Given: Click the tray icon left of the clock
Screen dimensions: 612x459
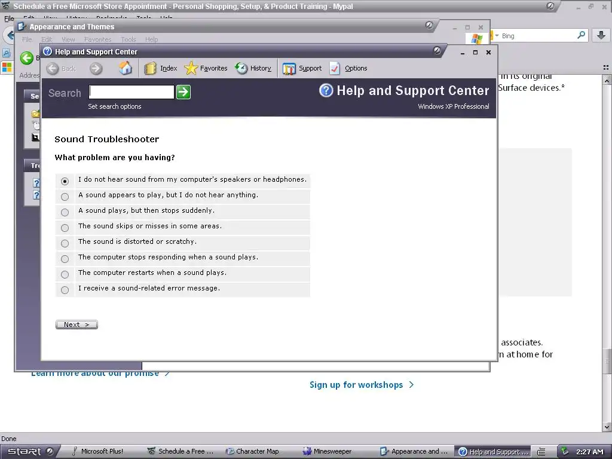Looking at the screenshot, I should (x=564, y=451).
